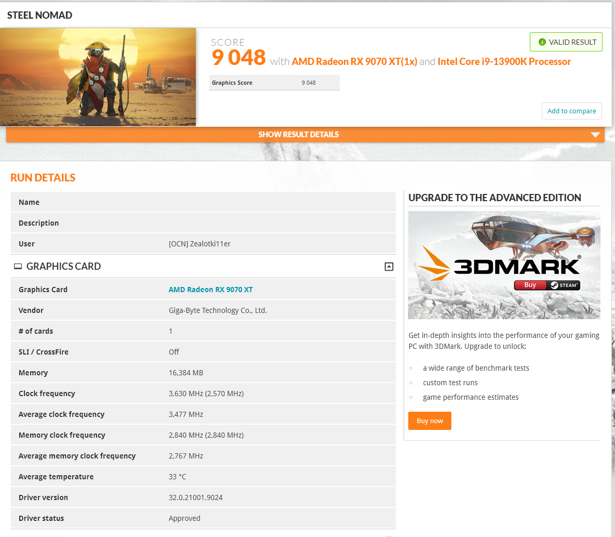Select average temperature 33 °C
This screenshot has width=615, height=537.
177,477
